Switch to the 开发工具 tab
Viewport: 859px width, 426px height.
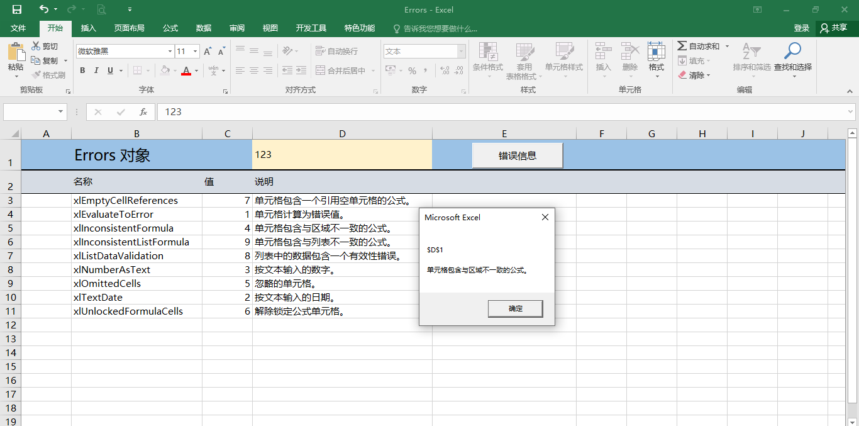(311, 28)
